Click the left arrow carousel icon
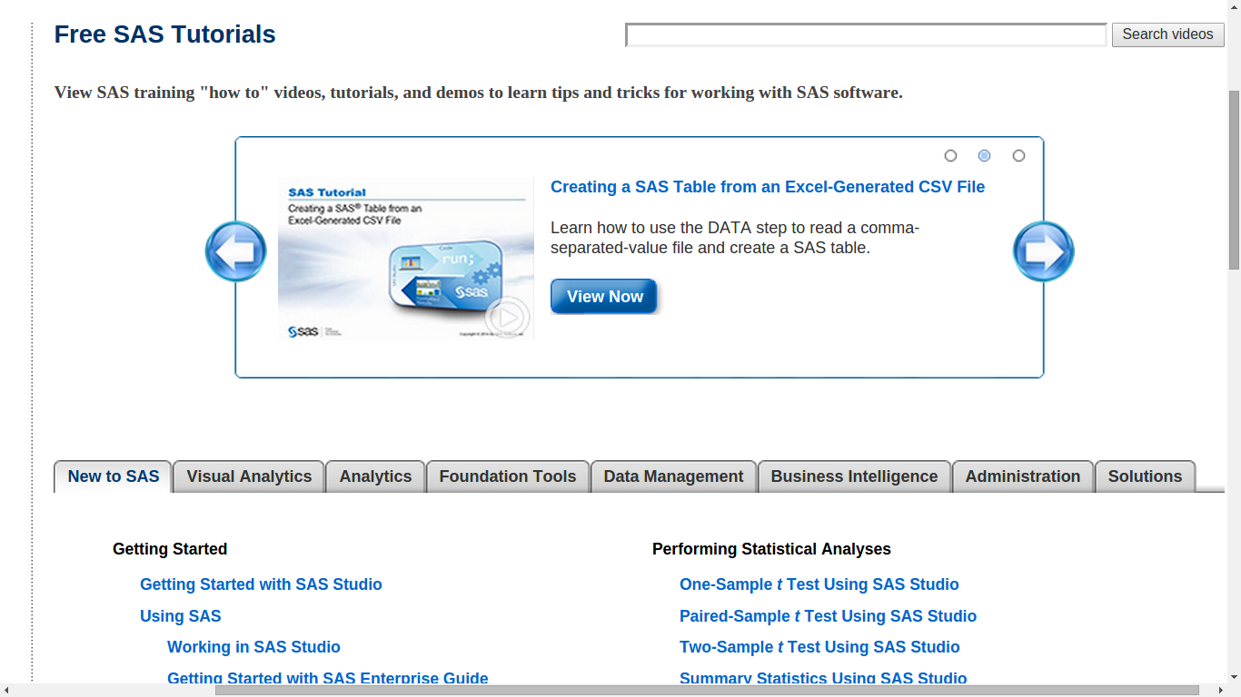 [236, 251]
